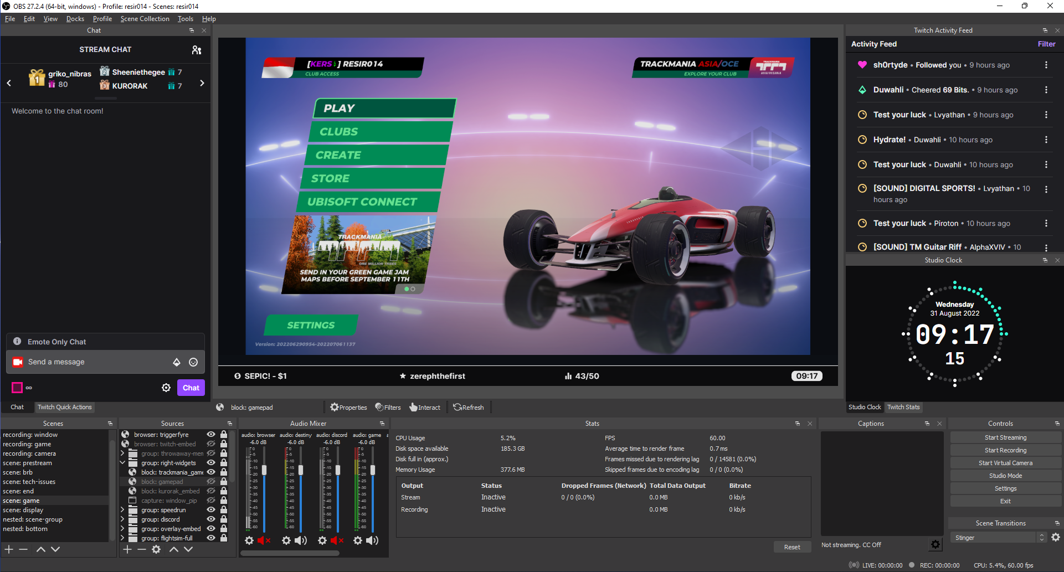Expand group: throwaway-men in Sources
1064x572 pixels.
point(122,454)
